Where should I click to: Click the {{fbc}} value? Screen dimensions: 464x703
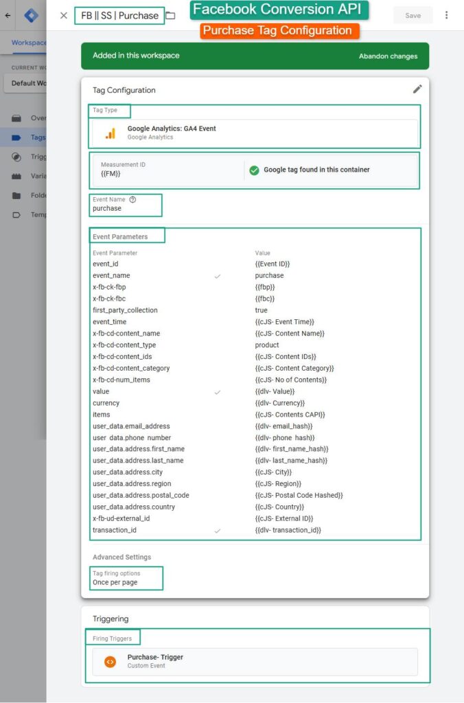coord(265,299)
